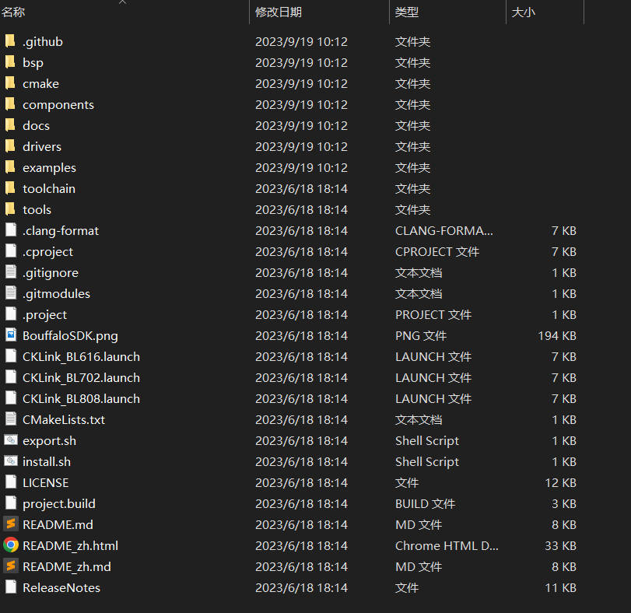The height and width of the screenshot is (613, 631).
Task: Click the components folder icon
Action: [x=10, y=103]
